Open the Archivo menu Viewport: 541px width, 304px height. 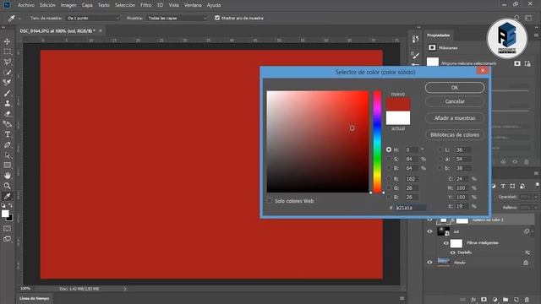(x=26, y=5)
